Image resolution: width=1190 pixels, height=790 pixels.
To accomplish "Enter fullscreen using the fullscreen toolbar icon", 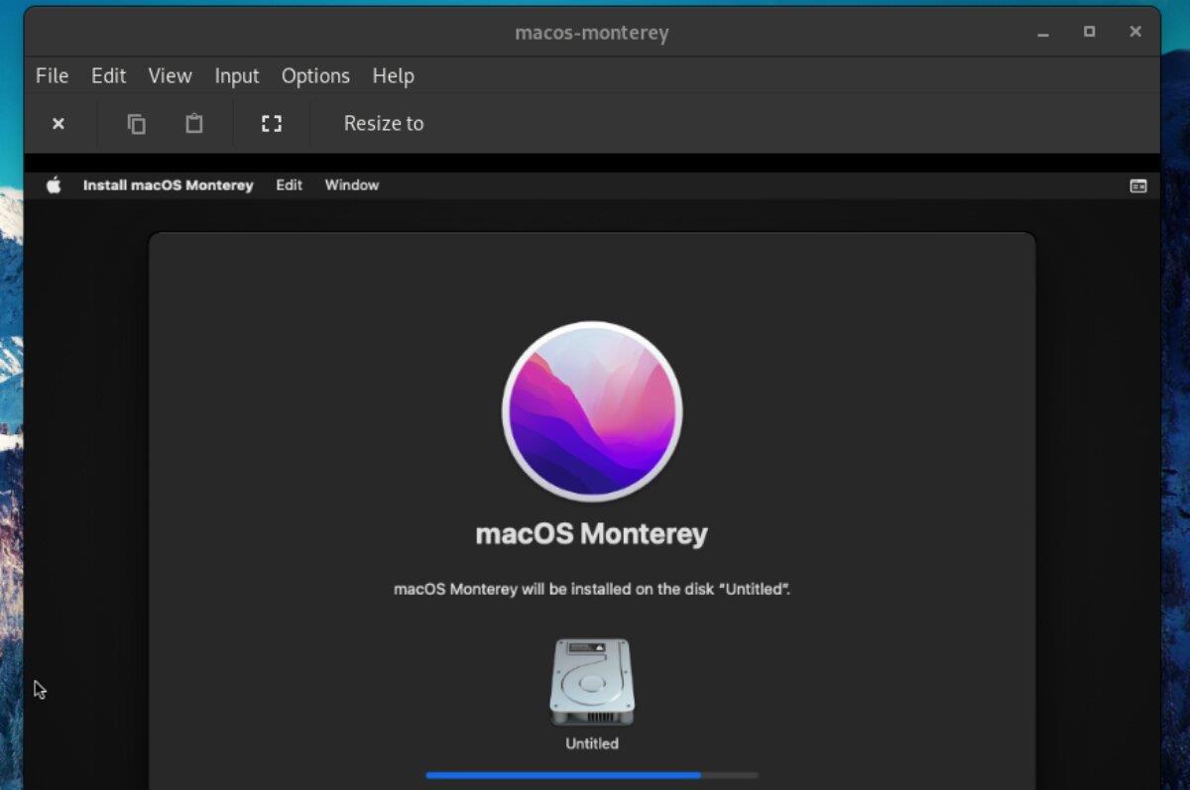I will 271,123.
